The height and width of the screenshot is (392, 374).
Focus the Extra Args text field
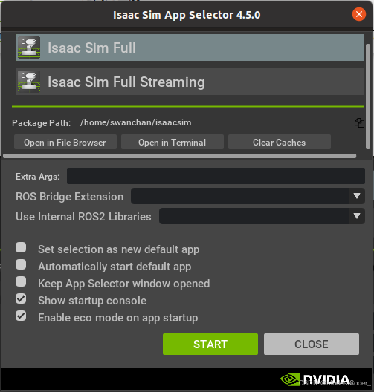pos(216,176)
